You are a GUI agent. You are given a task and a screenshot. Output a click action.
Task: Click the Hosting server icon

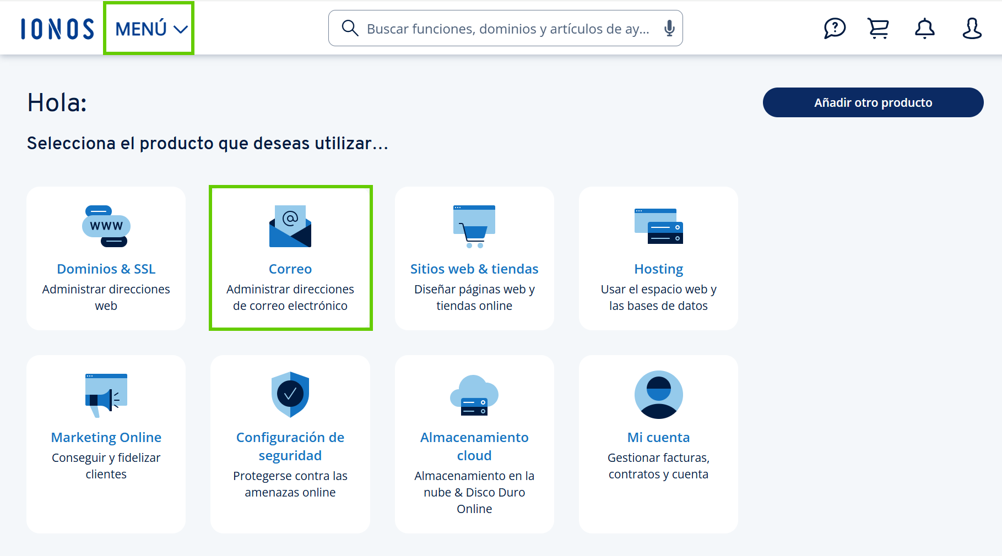(659, 226)
